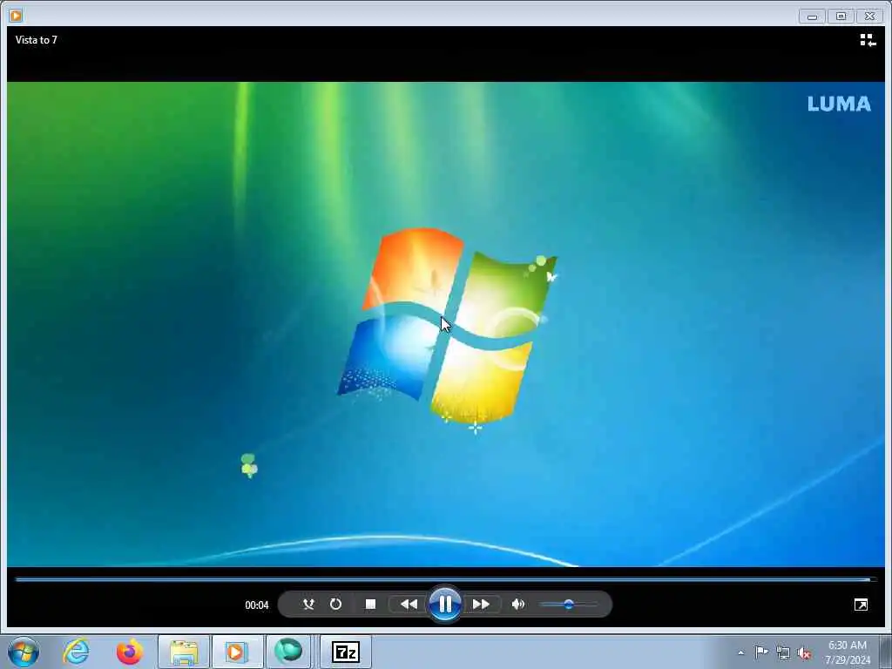Open the Windows Start menu
892x669 pixels.
24,652
